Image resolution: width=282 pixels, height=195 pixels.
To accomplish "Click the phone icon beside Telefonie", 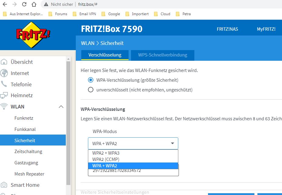I will (4, 84).
